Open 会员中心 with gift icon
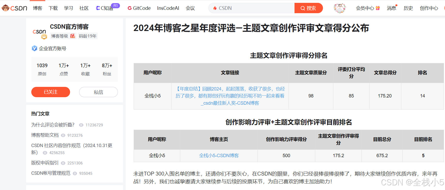The height and width of the screenshot is (190, 445). 368,8
